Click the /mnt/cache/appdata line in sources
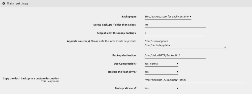 tap(157, 45)
